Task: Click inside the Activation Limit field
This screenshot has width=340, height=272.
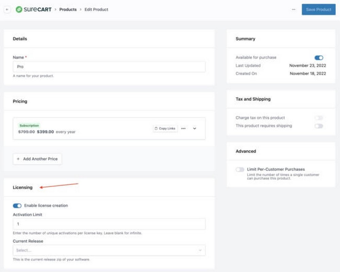Action: (x=109, y=224)
